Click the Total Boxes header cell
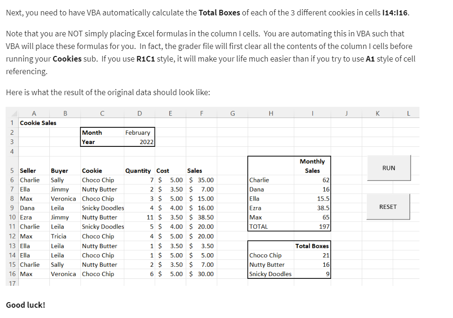453x318 pixels. click(312, 246)
